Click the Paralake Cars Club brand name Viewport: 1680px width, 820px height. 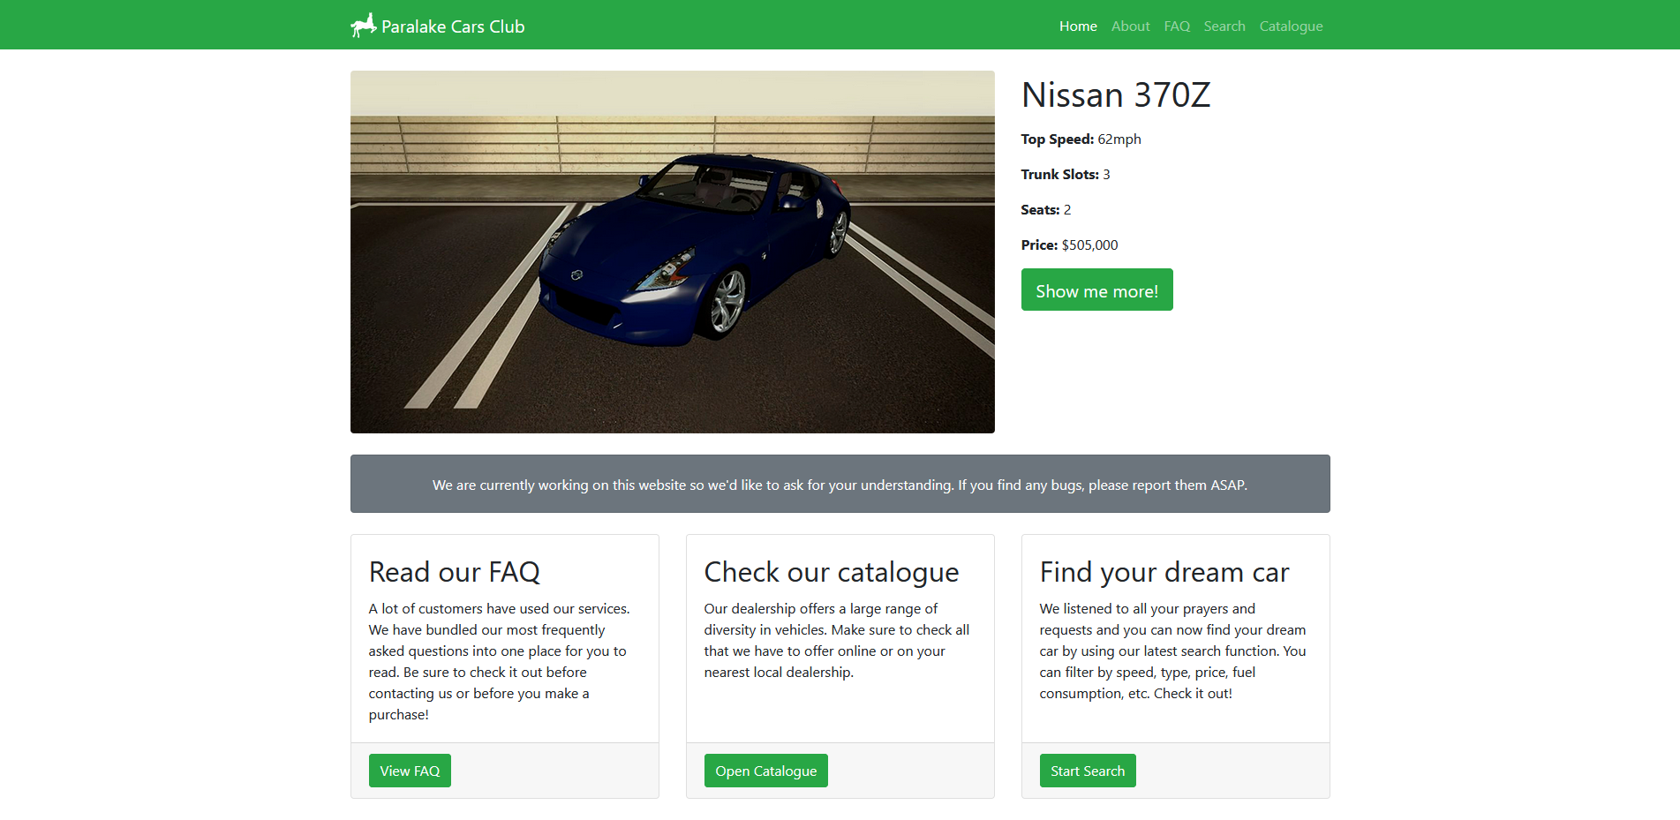453,26
